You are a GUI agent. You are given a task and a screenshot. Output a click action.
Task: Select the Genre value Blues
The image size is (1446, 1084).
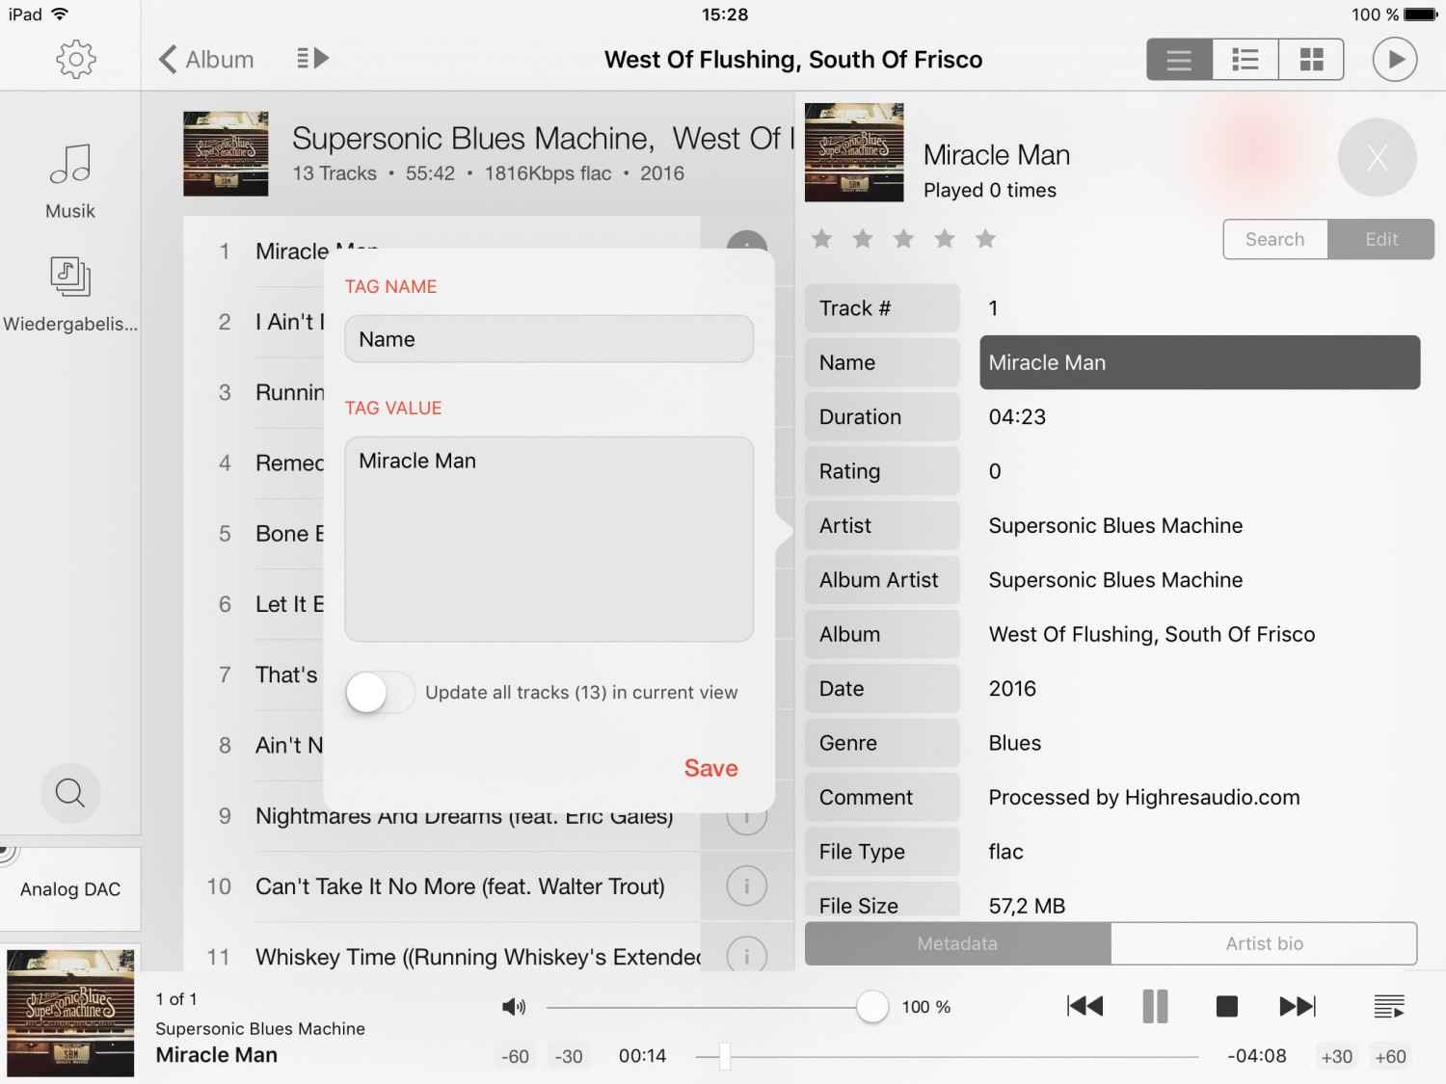tap(1015, 743)
